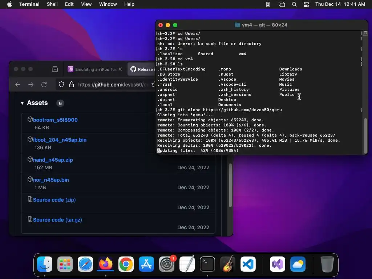372x279 pixels.
Task: Collapse the Assets section in browser
Action: click(22, 103)
